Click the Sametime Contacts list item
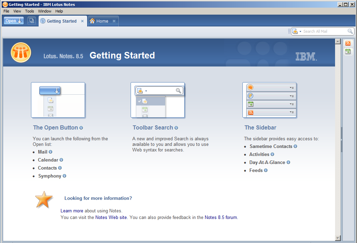The width and height of the screenshot is (357, 243). click(271, 146)
